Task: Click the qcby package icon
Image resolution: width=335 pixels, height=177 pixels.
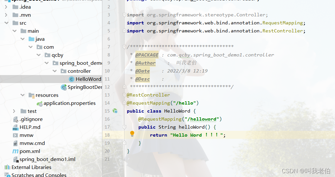Action: [x=47, y=55]
